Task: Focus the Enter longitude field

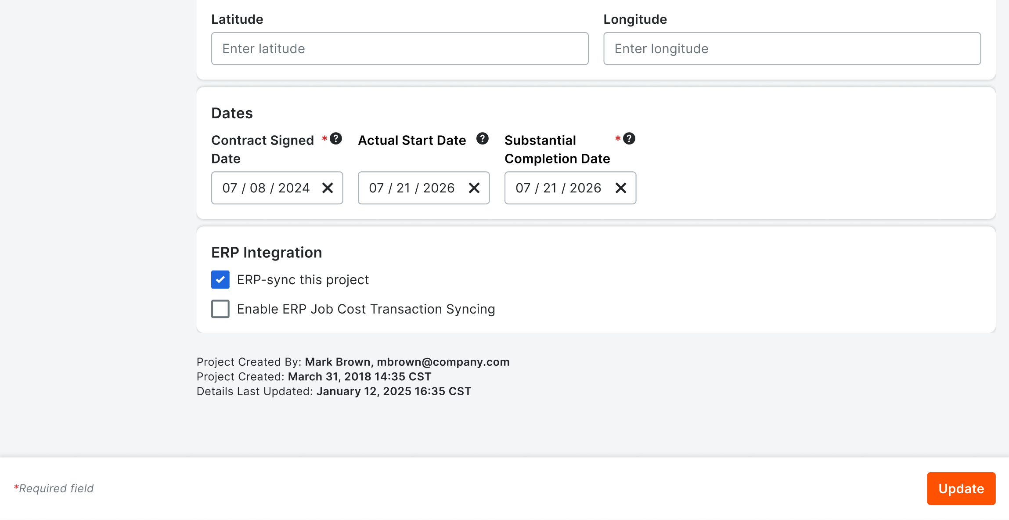Action: [792, 49]
